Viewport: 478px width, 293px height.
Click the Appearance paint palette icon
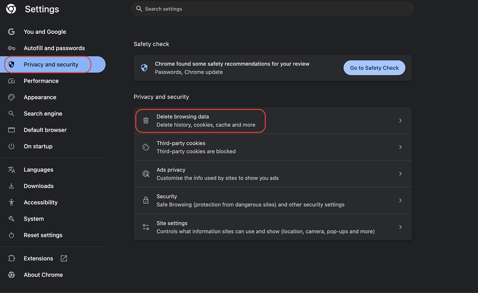coord(11,97)
